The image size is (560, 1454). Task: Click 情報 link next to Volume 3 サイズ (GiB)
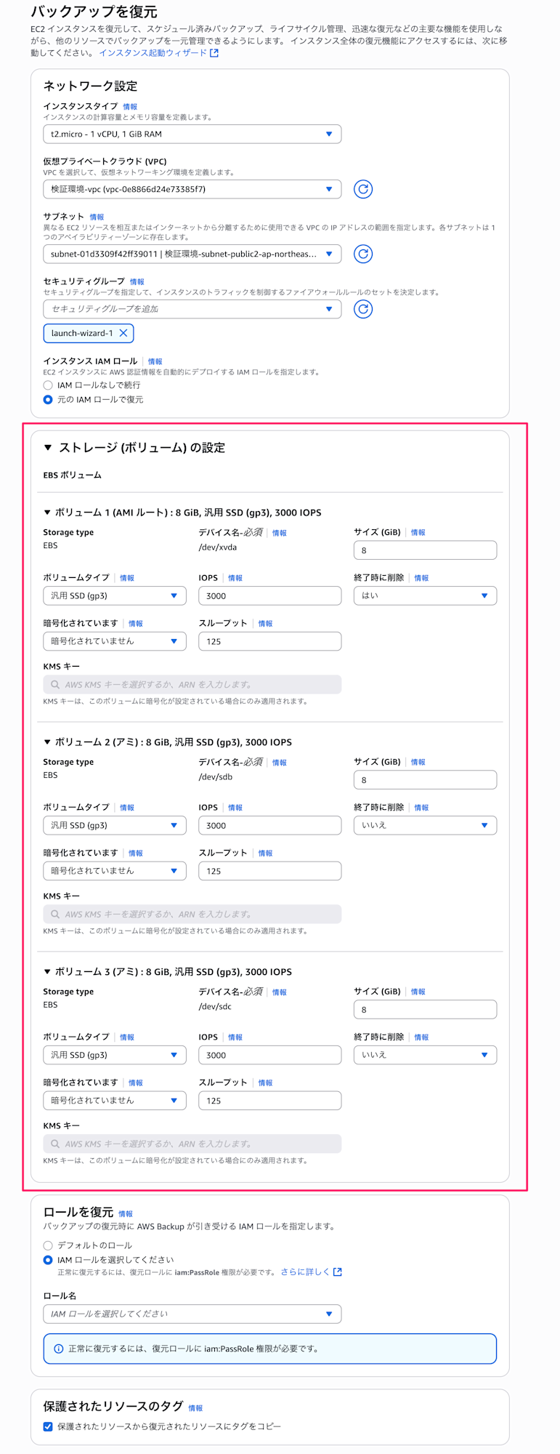click(x=418, y=992)
